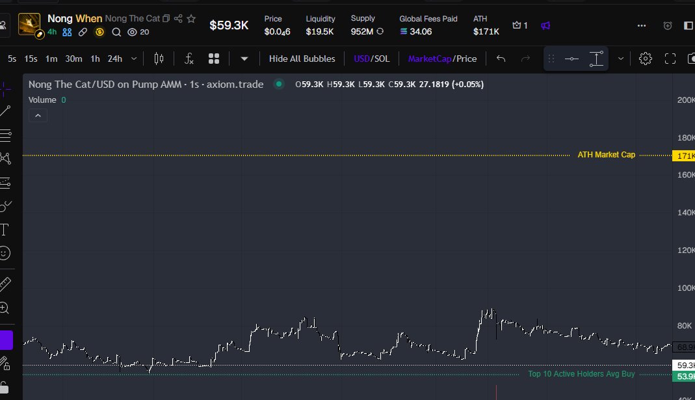This screenshot has height=400, width=695.
Task: Open chart settings gear
Action: [646, 59]
